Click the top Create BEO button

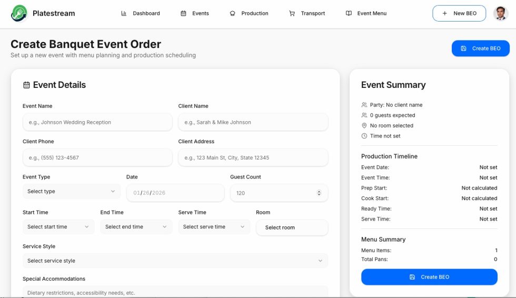click(480, 48)
